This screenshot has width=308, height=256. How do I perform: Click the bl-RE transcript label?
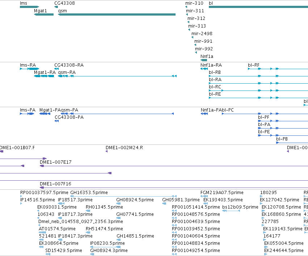(x=215, y=94)
